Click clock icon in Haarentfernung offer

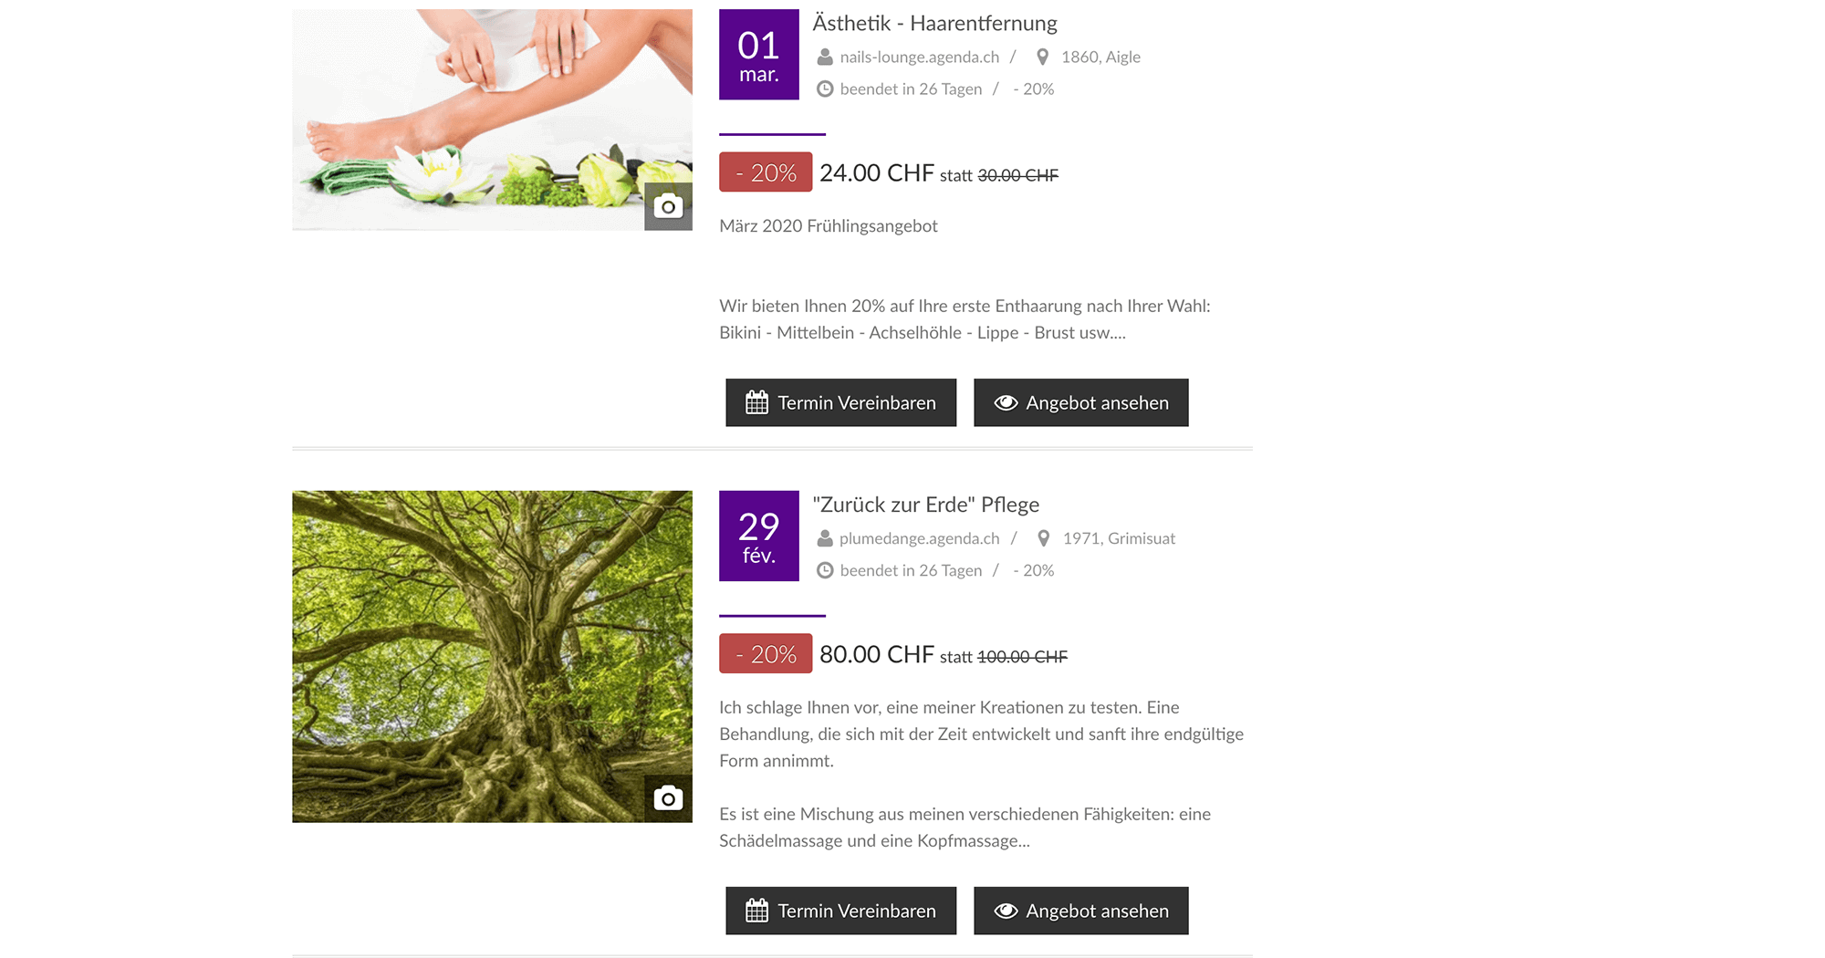(x=824, y=89)
